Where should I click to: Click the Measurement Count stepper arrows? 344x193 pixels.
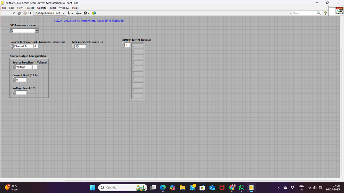[73, 46]
